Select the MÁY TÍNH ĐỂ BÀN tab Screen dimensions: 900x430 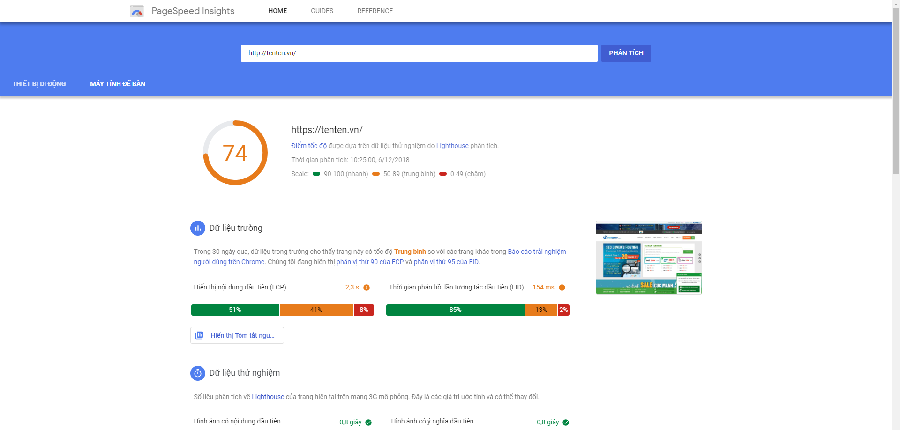pos(118,84)
